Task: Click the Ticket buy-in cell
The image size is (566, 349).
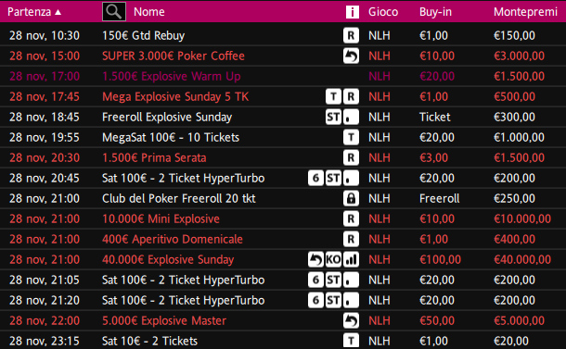Action: coord(434,117)
